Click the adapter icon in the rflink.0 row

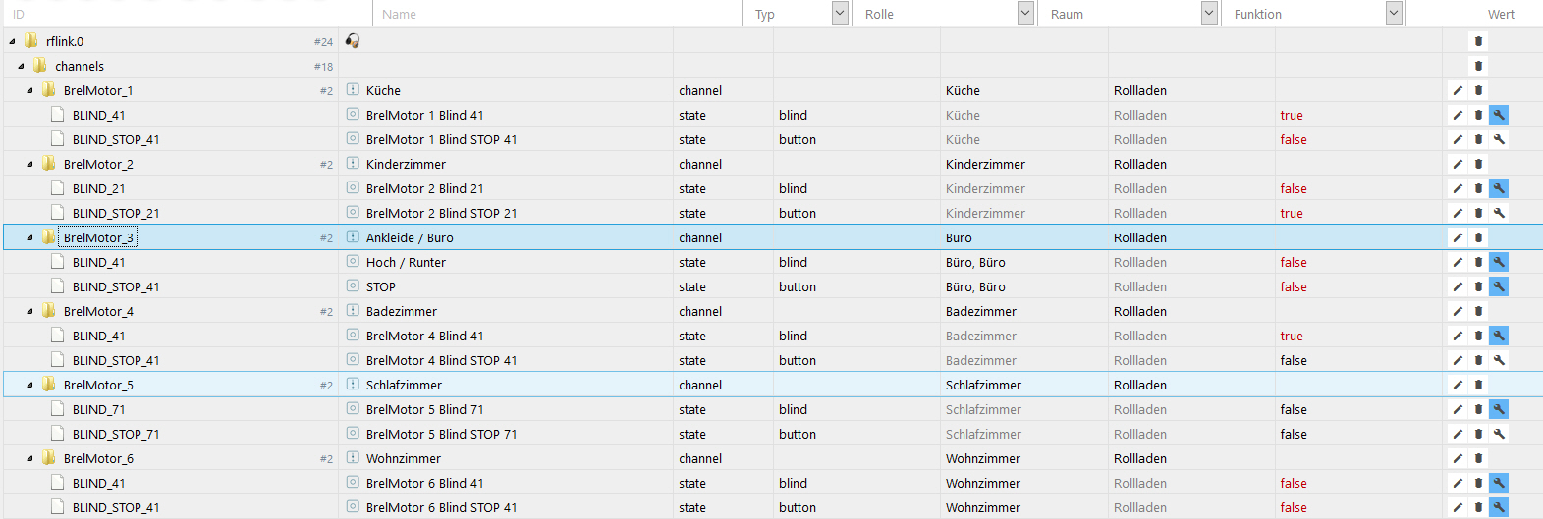(353, 41)
